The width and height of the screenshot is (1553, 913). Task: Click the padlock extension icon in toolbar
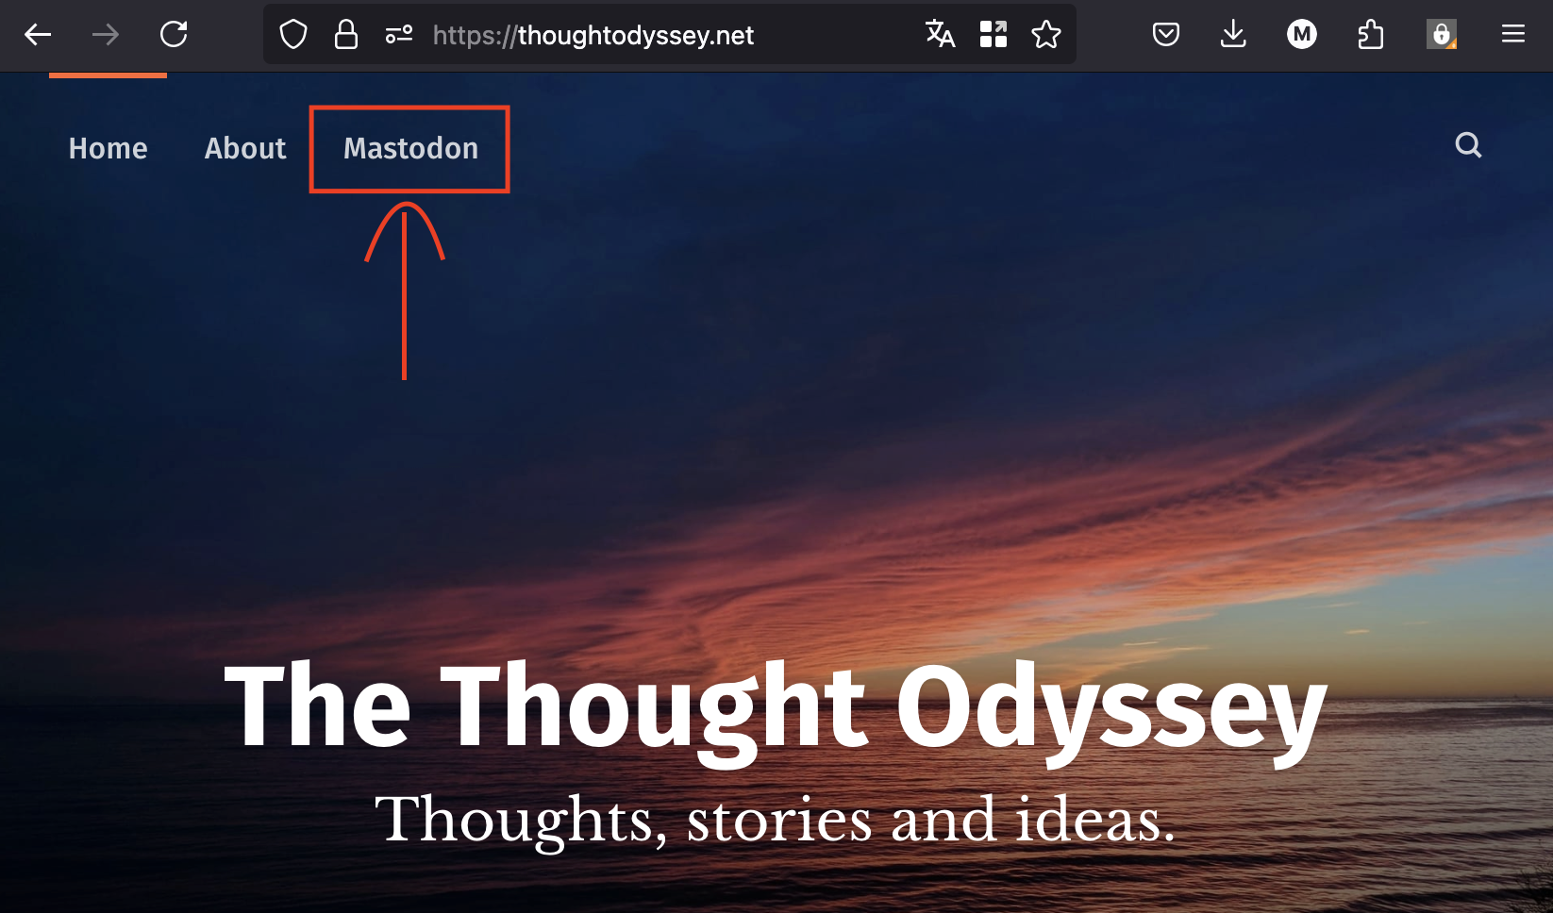tap(1441, 35)
